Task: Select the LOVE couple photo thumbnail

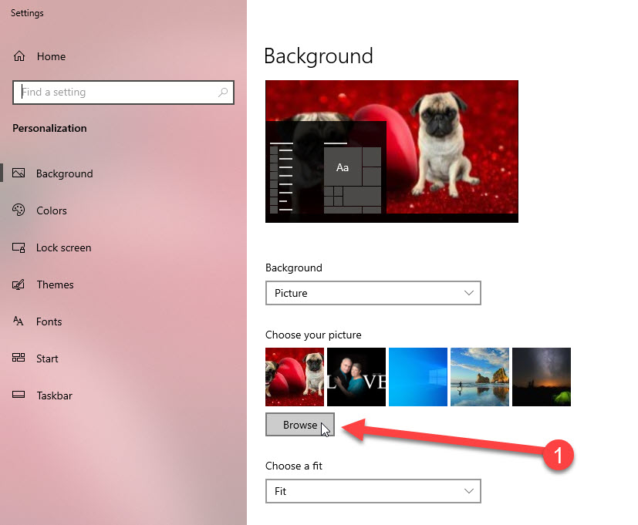Action: click(356, 376)
